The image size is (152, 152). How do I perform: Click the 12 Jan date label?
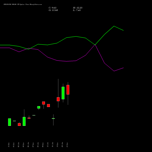coord(48,145)
